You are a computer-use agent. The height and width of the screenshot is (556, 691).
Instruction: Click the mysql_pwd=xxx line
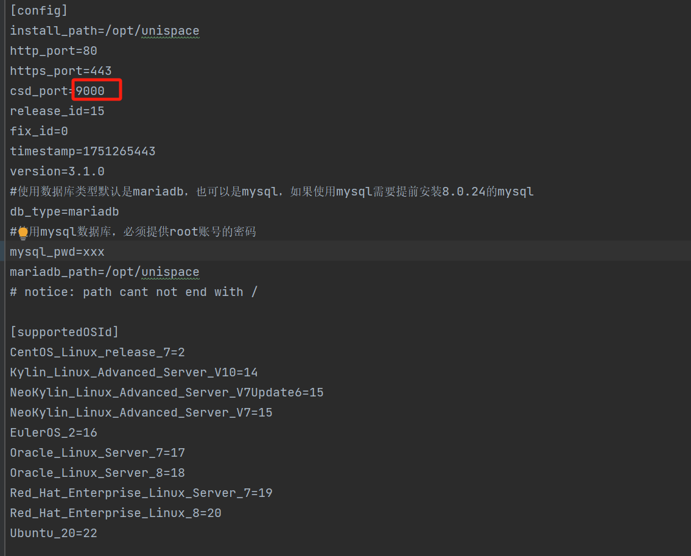(57, 252)
